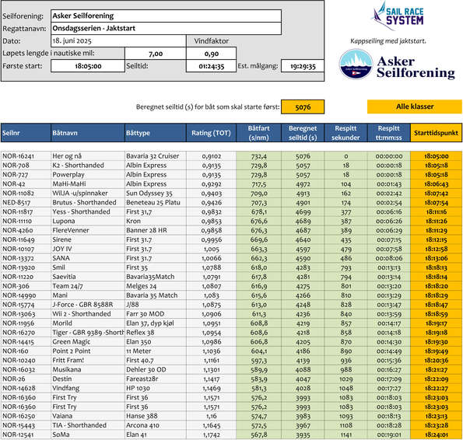Click start time 18:24:01 for SoMa
The image size is (463, 440).
click(x=437, y=435)
